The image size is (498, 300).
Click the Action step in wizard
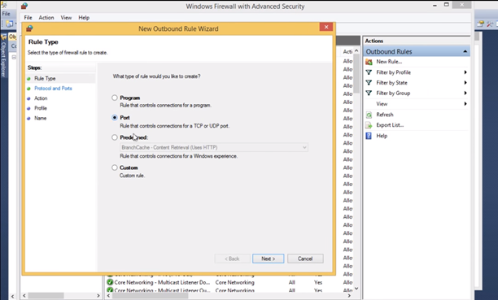point(41,98)
